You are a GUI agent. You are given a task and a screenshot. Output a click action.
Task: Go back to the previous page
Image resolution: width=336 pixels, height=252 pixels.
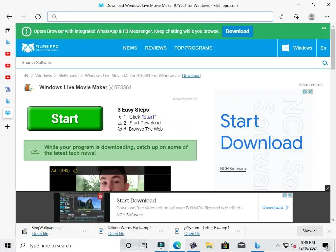click(9, 16)
